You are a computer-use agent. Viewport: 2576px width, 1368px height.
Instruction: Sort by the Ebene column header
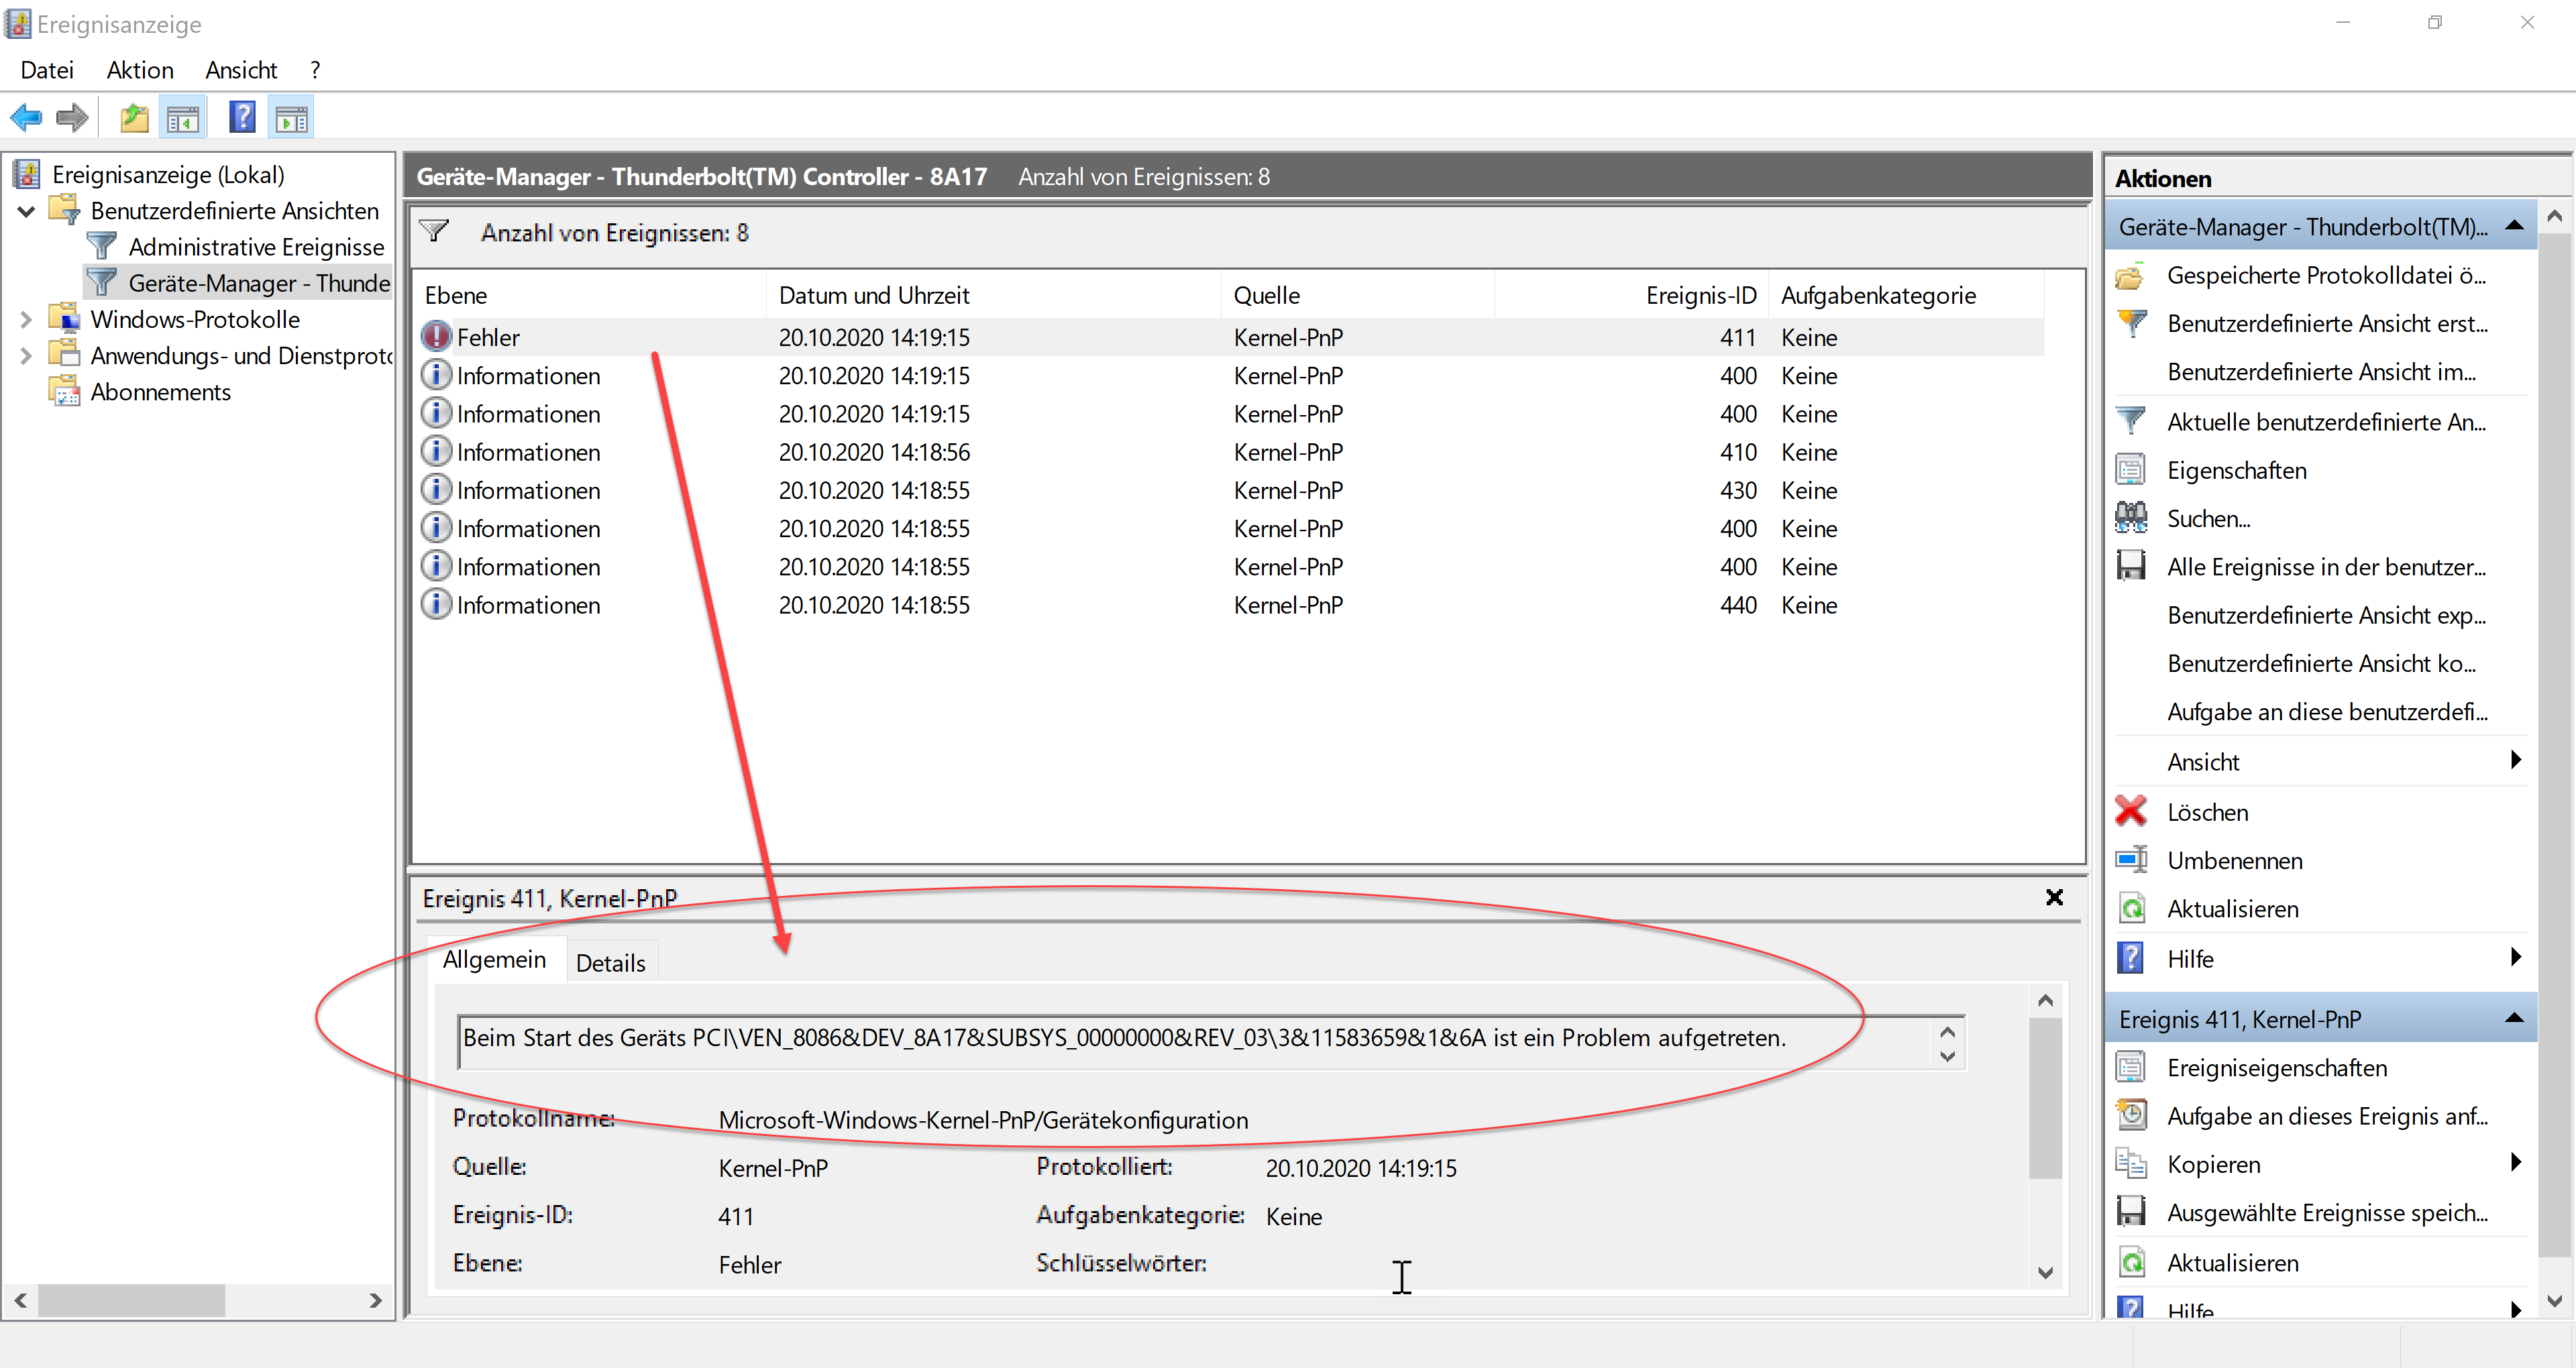pyautogui.click(x=590, y=295)
